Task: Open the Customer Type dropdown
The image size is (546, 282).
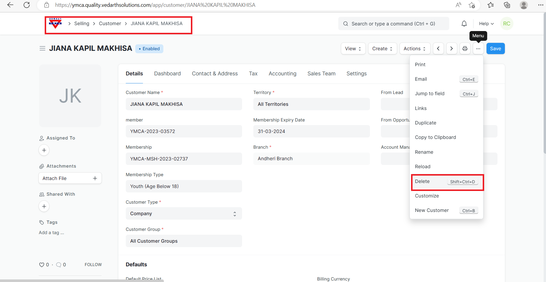Action: pyautogui.click(x=184, y=213)
